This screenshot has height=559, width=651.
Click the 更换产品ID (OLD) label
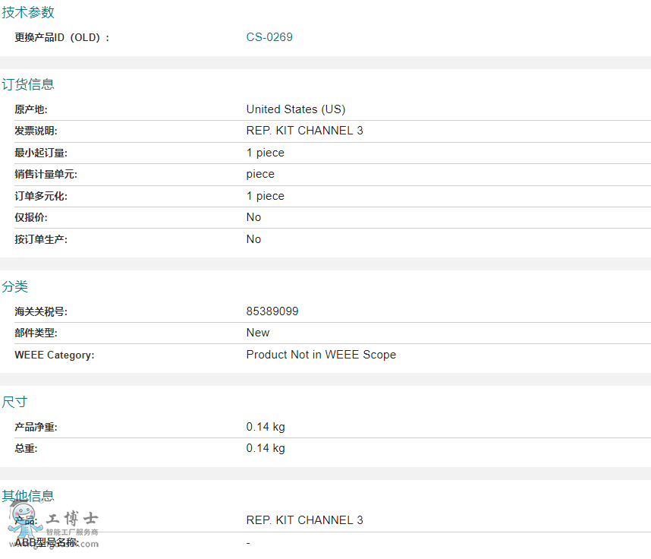pyautogui.click(x=62, y=37)
